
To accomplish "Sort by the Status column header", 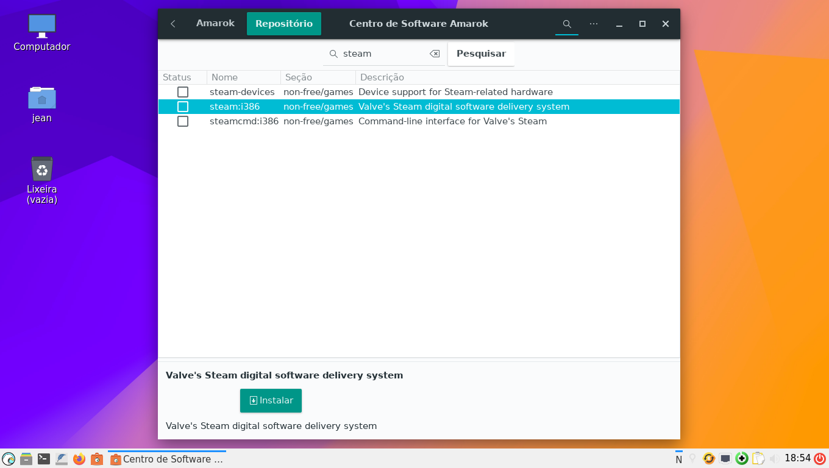I will pos(182,77).
